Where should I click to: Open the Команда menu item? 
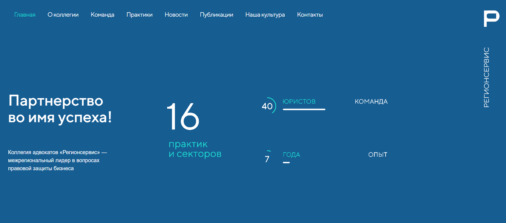click(x=102, y=15)
